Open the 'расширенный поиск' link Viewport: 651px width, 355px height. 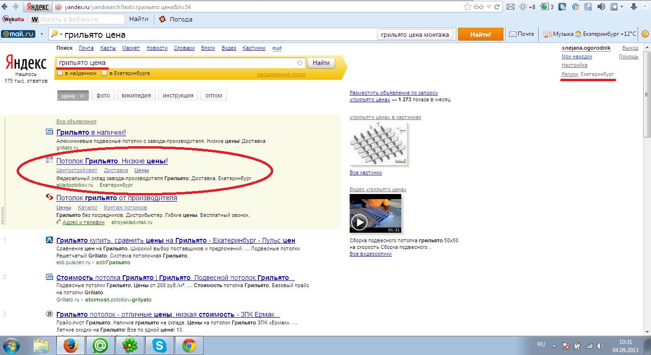pos(281,74)
